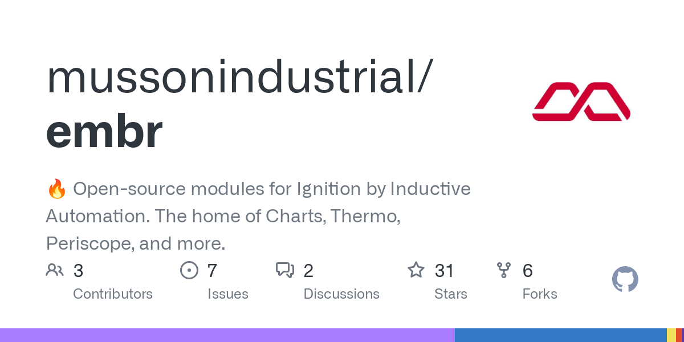Click the Discussions speech bubble icon

point(284,270)
